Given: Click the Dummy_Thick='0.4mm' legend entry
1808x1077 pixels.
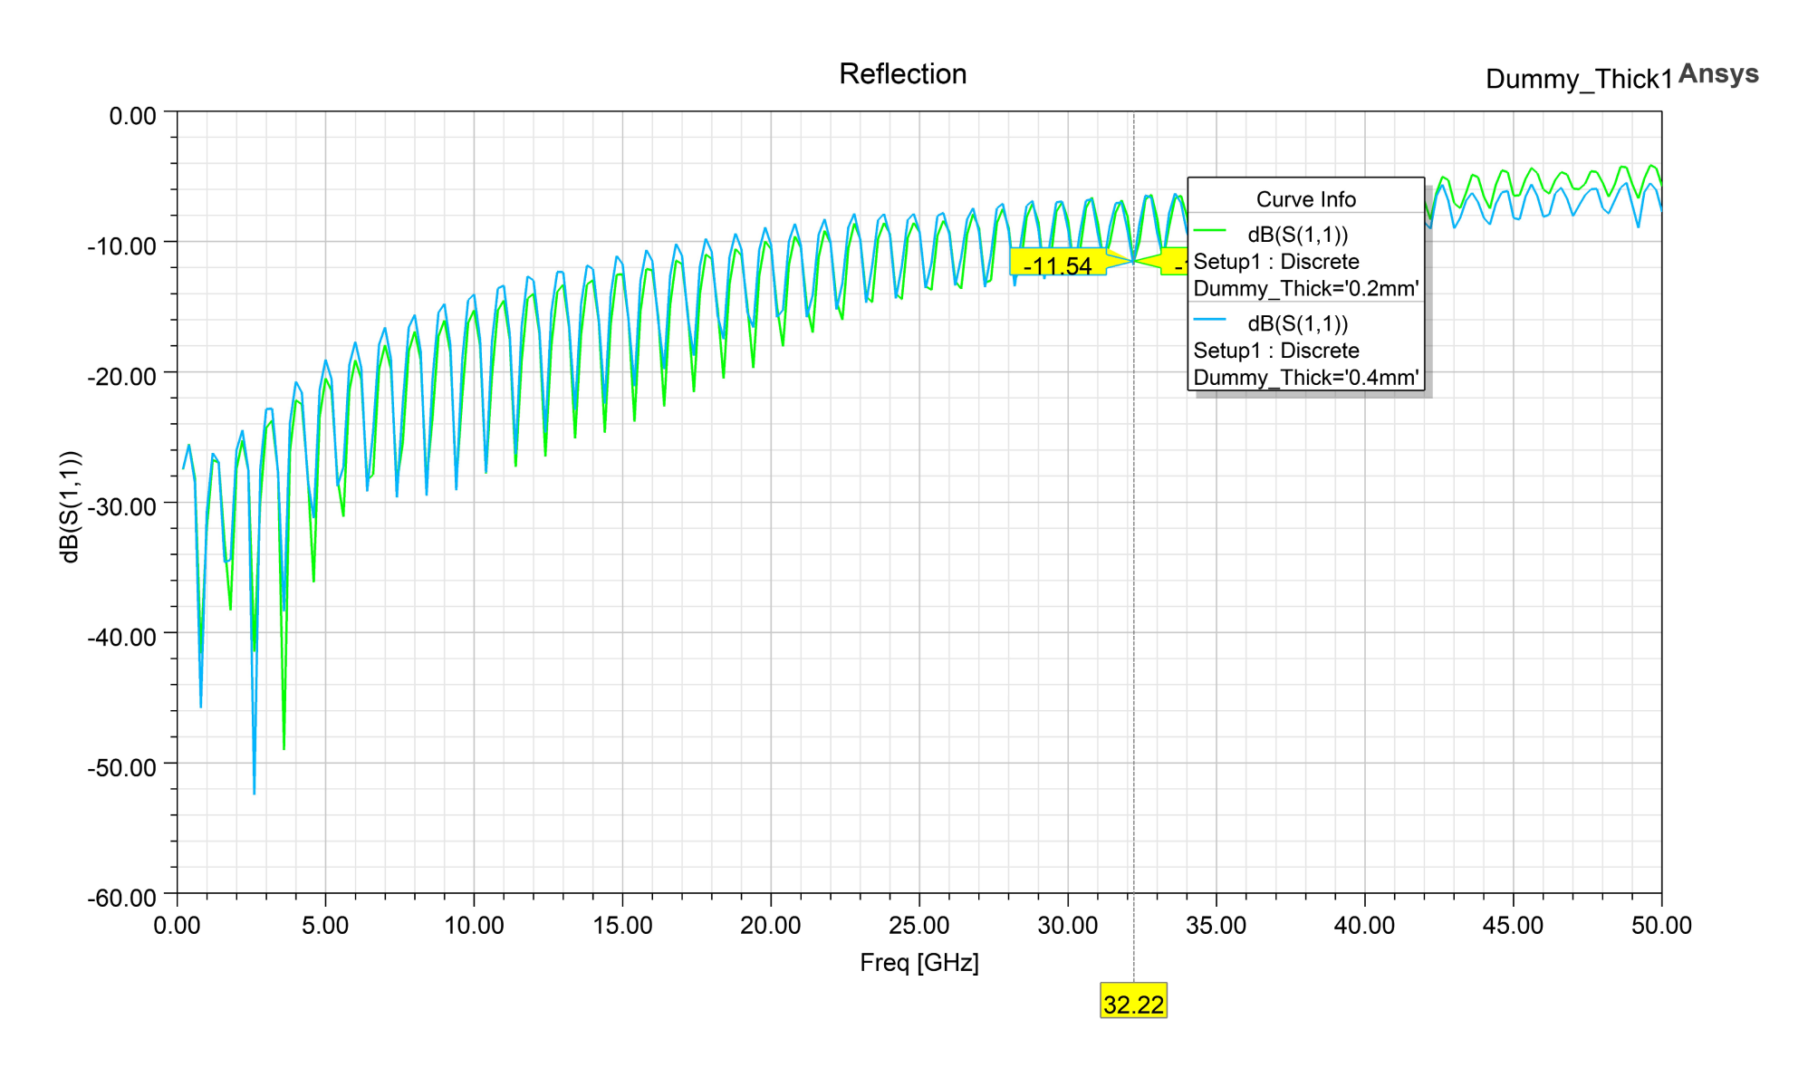Looking at the screenshot, I should click(1305, 378).
